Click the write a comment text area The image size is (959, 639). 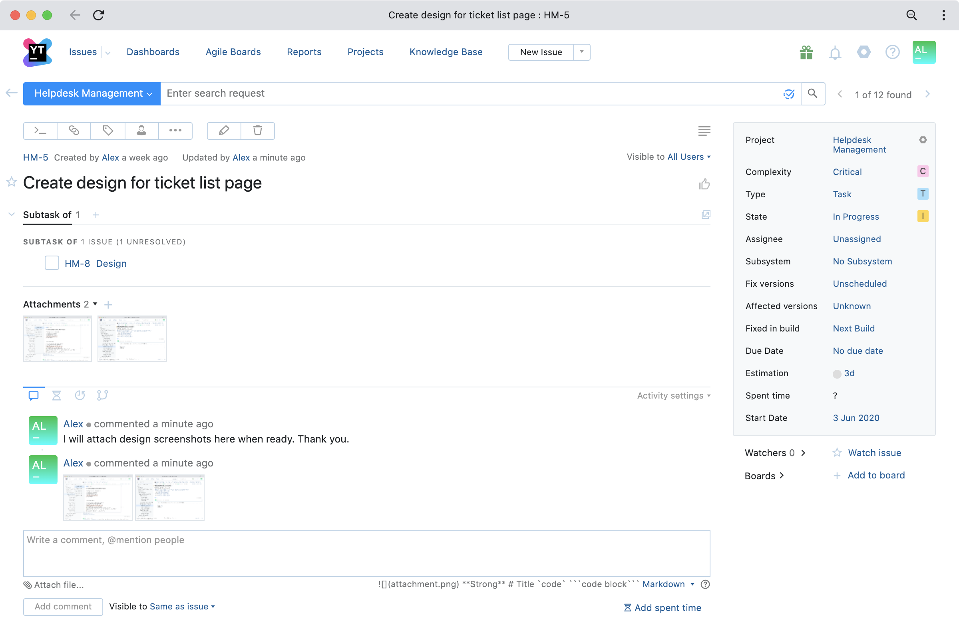366,554
